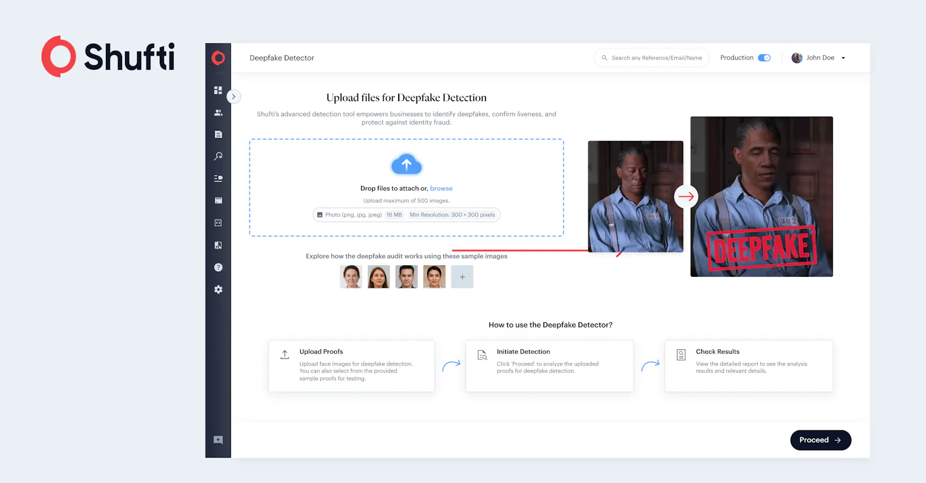Click the blue cloud upload icon

click(406, 165)
